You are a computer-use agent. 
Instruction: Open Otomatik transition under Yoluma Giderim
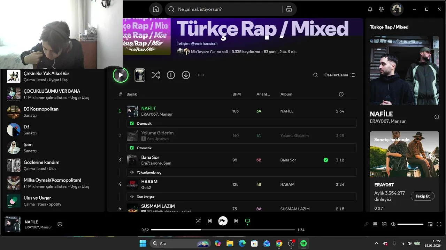point(242,148)
